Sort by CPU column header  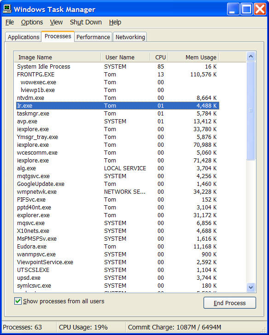159,57
